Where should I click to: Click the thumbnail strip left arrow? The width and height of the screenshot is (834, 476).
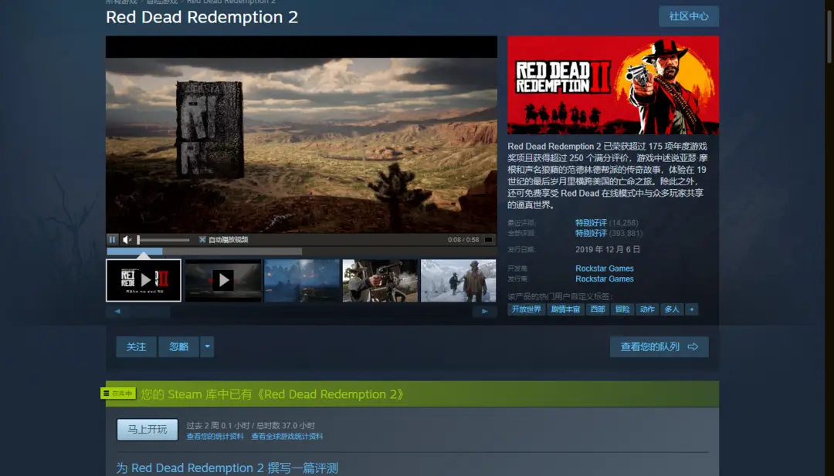coord(117,312)
